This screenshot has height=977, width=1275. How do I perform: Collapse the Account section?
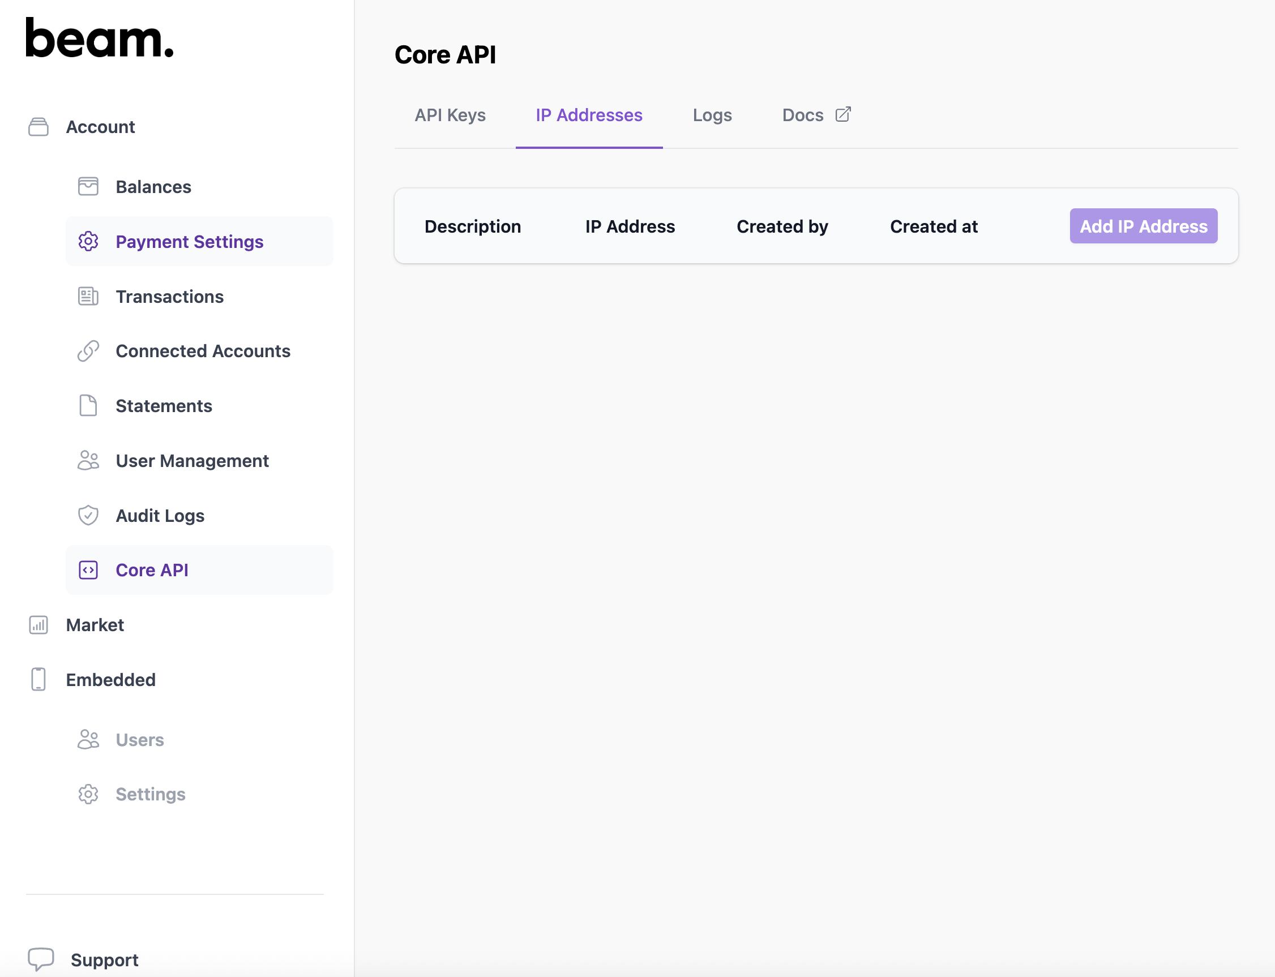point(100,127)
